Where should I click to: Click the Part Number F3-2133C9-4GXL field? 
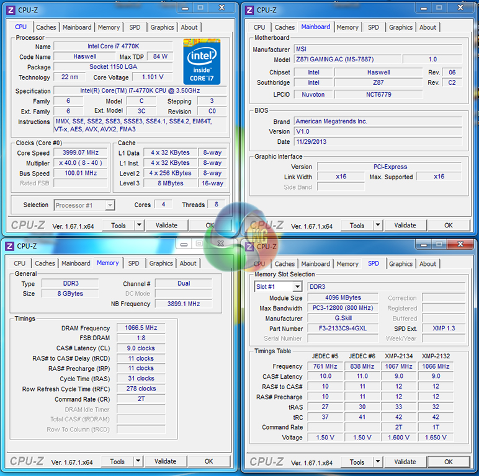tap(342, 328)
